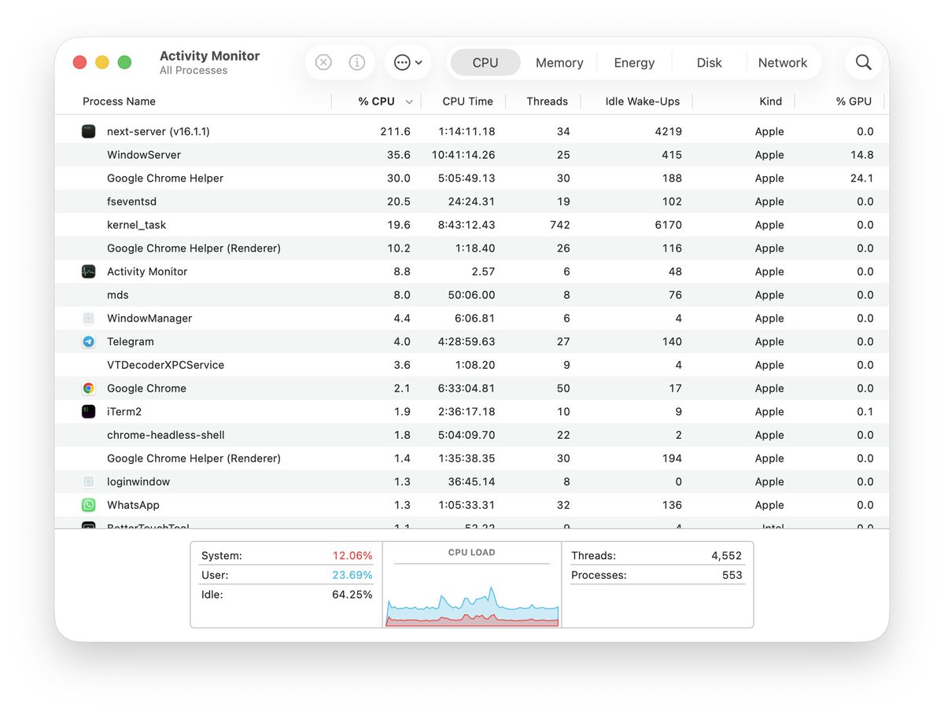Select the Google Chrome Helper 30.0 row
Viewport: 944px width, 714px height.
pyautogui.click(x=472, y=178)
